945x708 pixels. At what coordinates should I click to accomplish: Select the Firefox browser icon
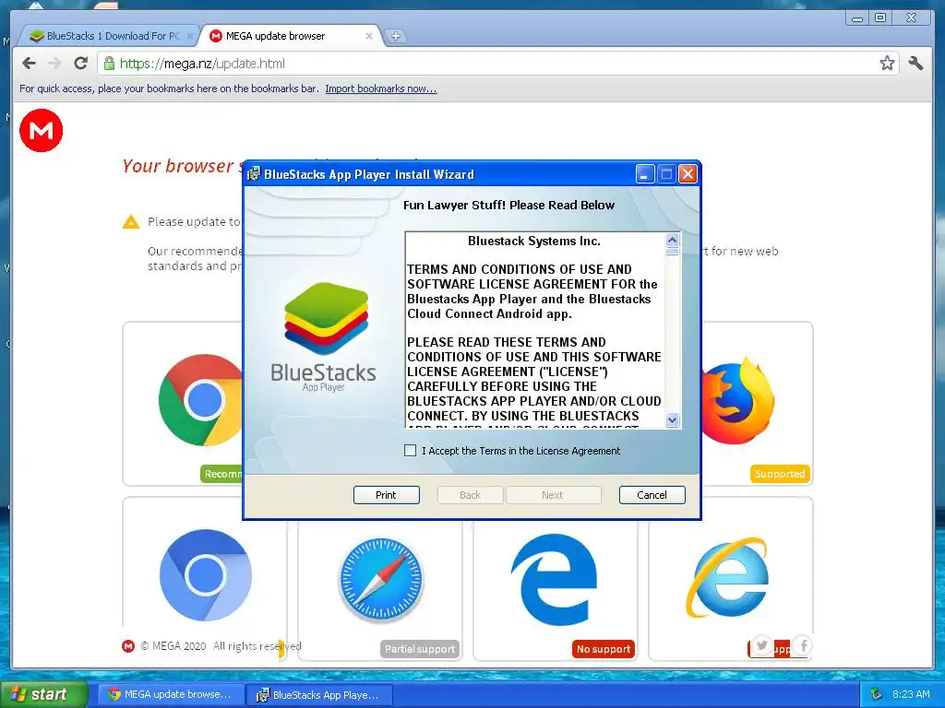737,400
